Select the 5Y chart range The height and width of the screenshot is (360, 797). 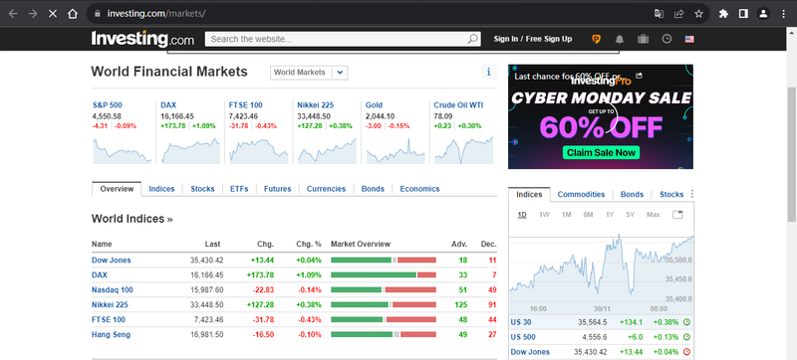631,215
